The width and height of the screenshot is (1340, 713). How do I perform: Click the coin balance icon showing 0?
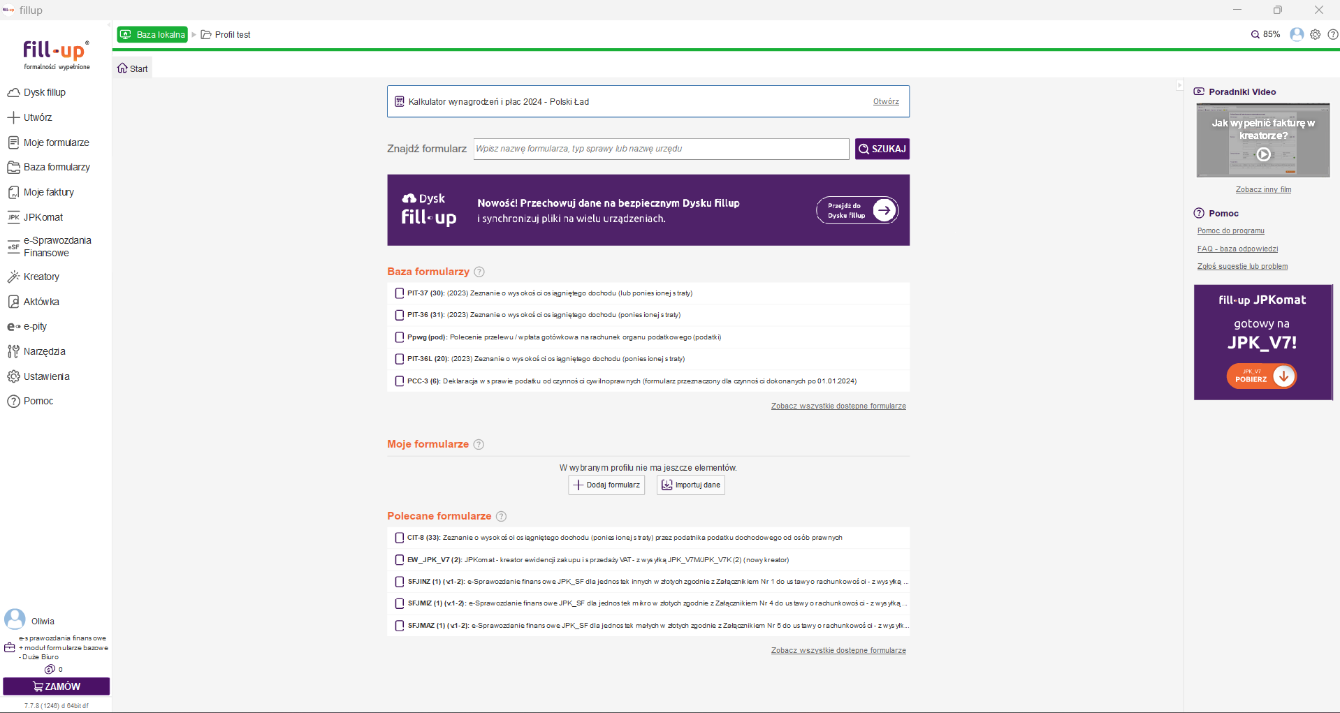50,669
